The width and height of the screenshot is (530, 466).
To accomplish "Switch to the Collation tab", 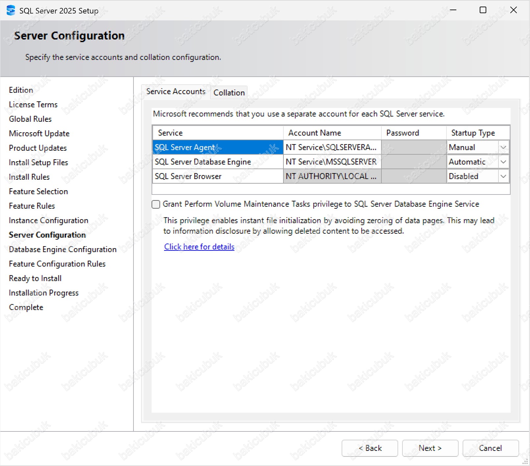I will point(229,92).
